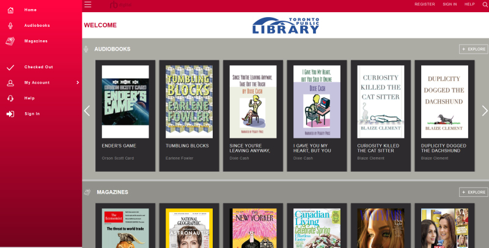Open the Ender's Game audiobook cover
Screen dimensions: 489x248
[x=125, y=102]
